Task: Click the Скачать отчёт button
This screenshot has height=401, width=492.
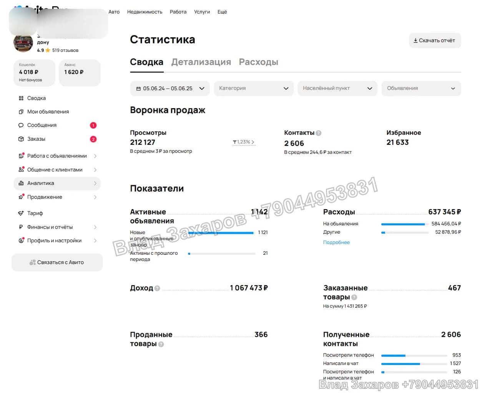Action: pyautogui.click(x=435, y=40)
